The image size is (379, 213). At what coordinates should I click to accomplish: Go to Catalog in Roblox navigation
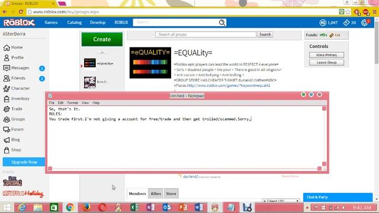tap(75, 22)
